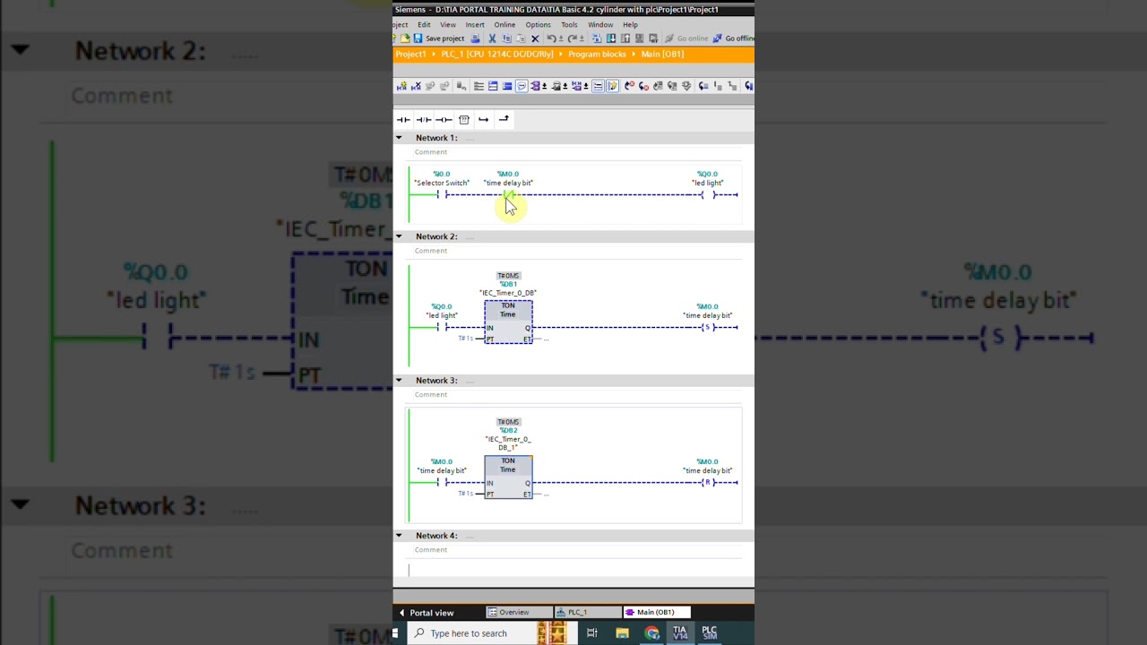Insert a close branch
The height and width of the screenshot is (645, 1147).
tap(504, 119)
